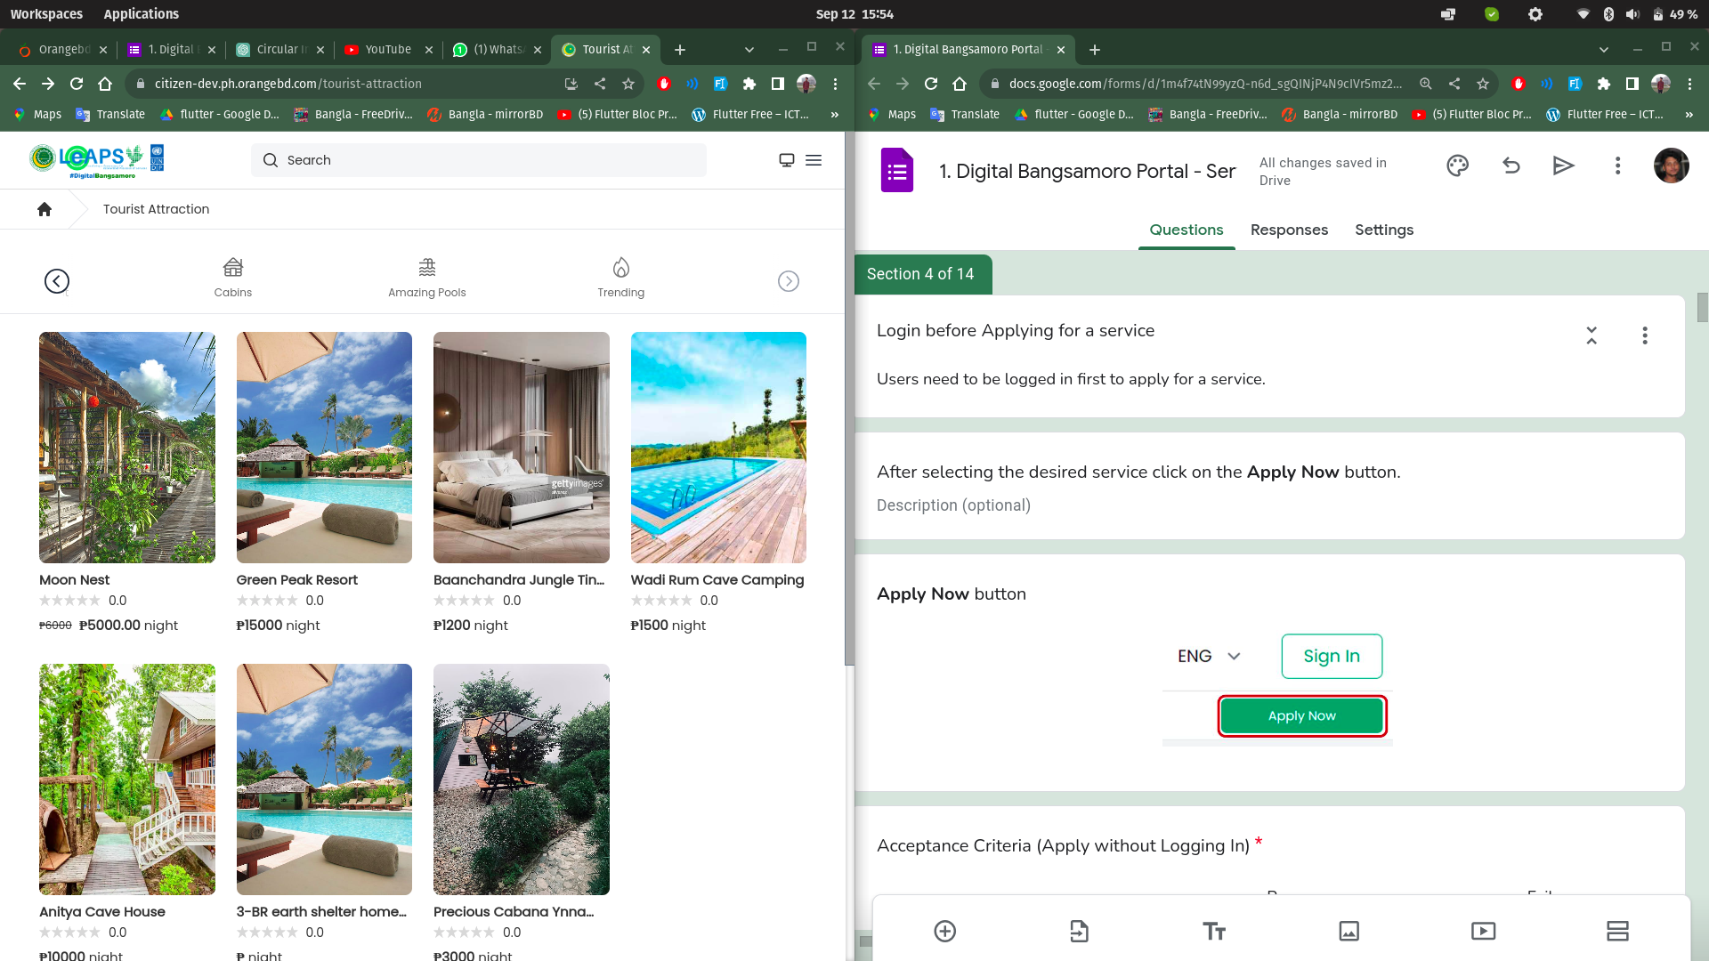The height and width of the screenshot is (961, 1709).
Task: Open the Moon Nest listing thumbnail
Action: pyautogui.click(x=127, y=448)
